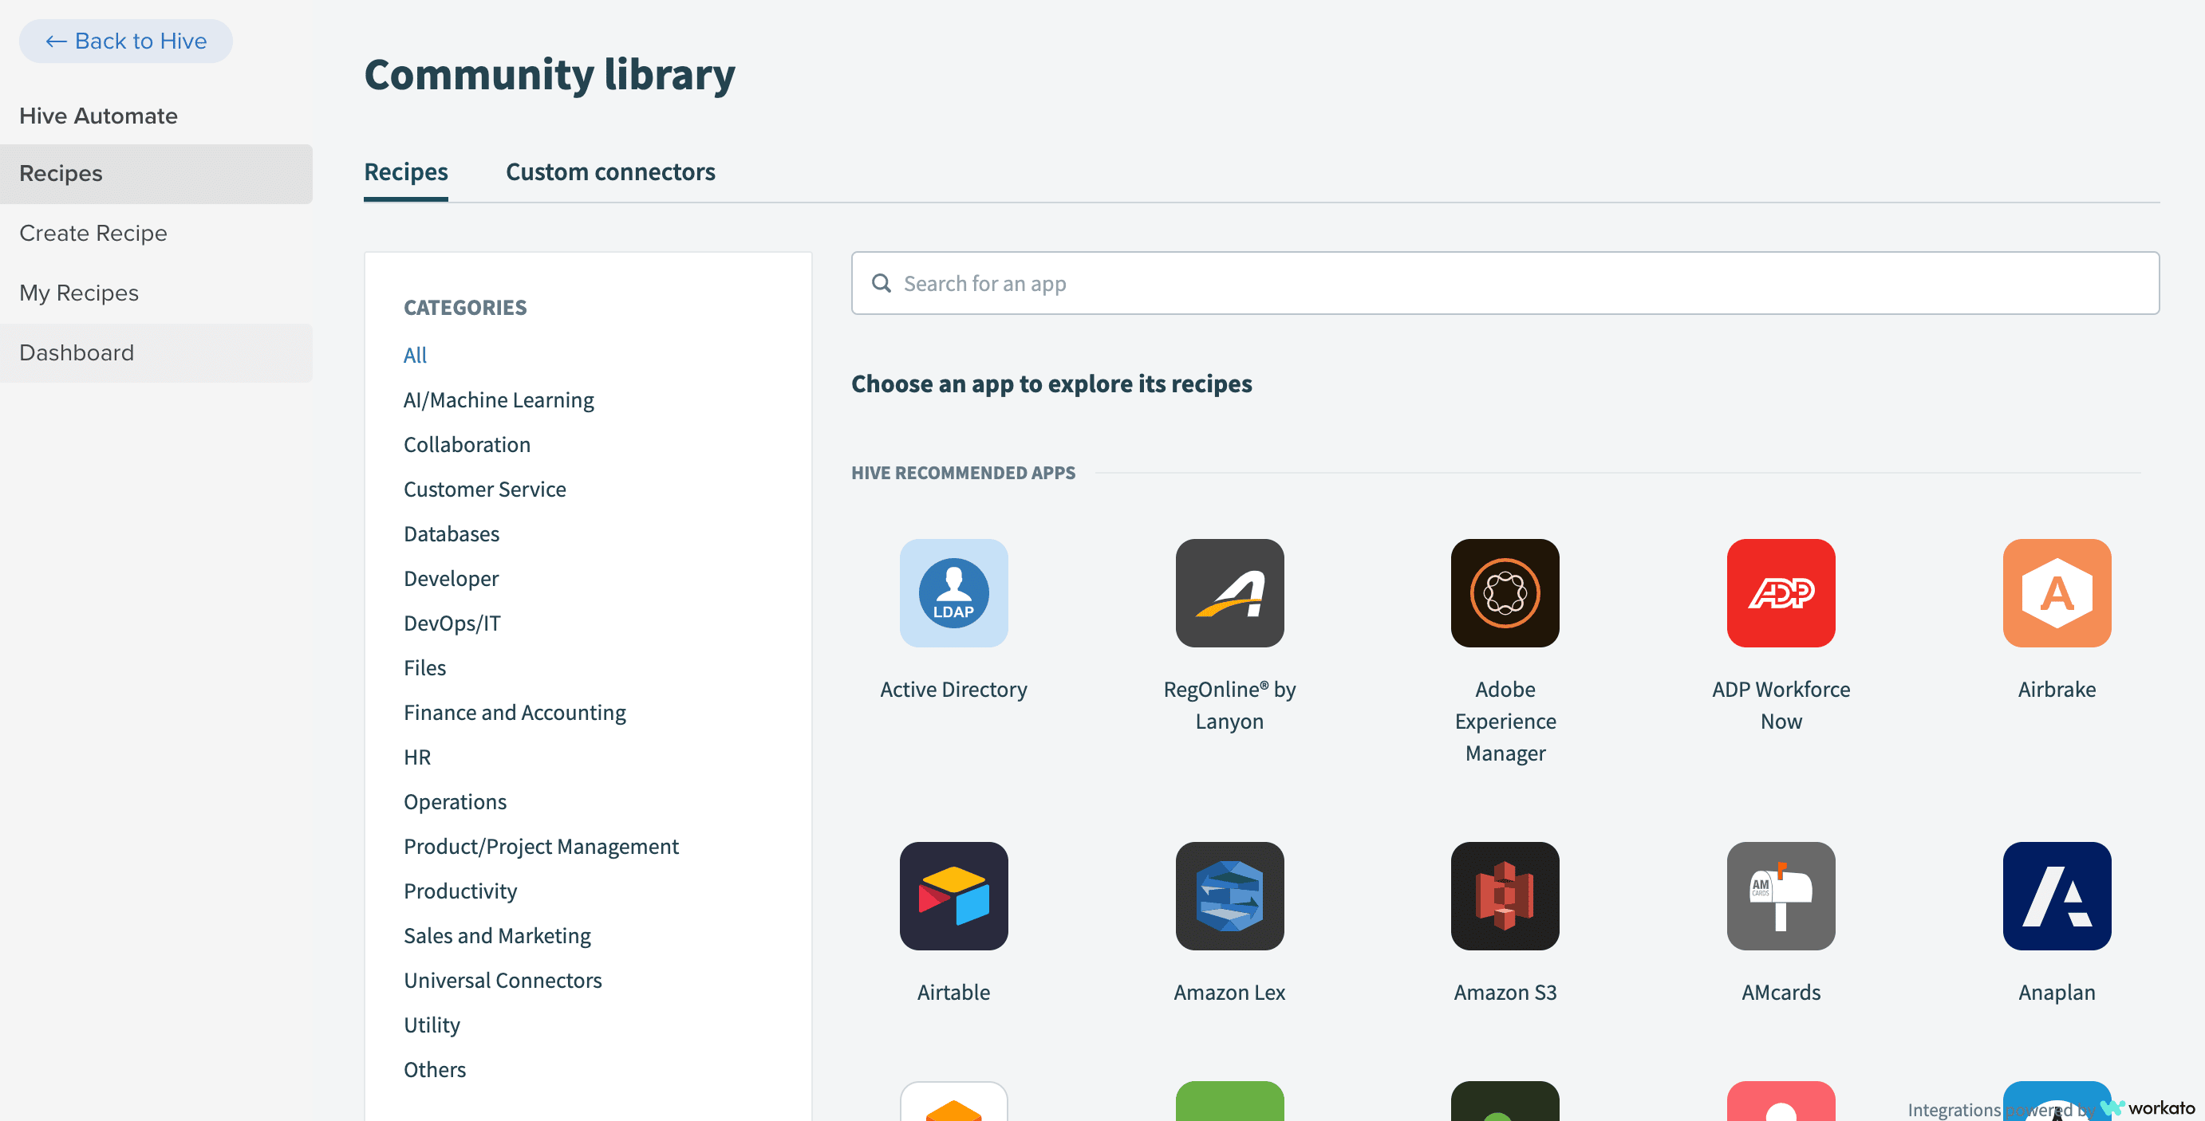Viewport: 2205px width, 1121px height.
Task: Click the Search for an app field
Action: [1505, 282]
